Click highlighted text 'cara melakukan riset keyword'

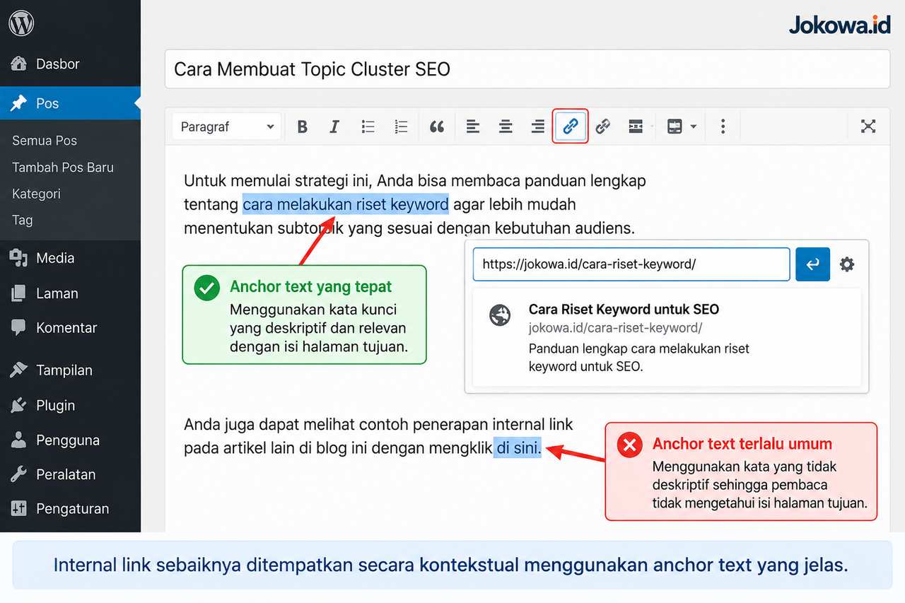(x=346, y=204)
